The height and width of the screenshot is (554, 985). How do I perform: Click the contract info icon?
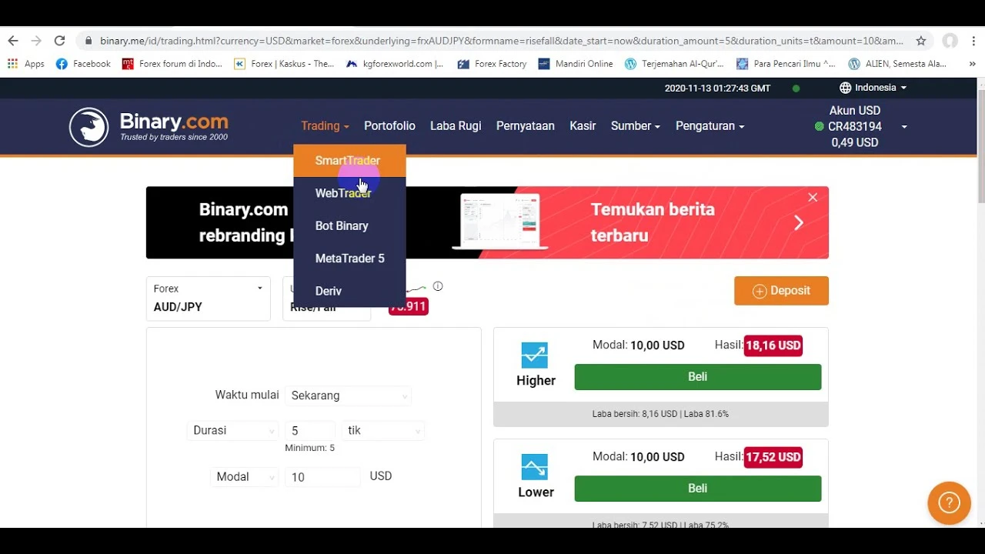pyautogui.click(x=438, y=286)
